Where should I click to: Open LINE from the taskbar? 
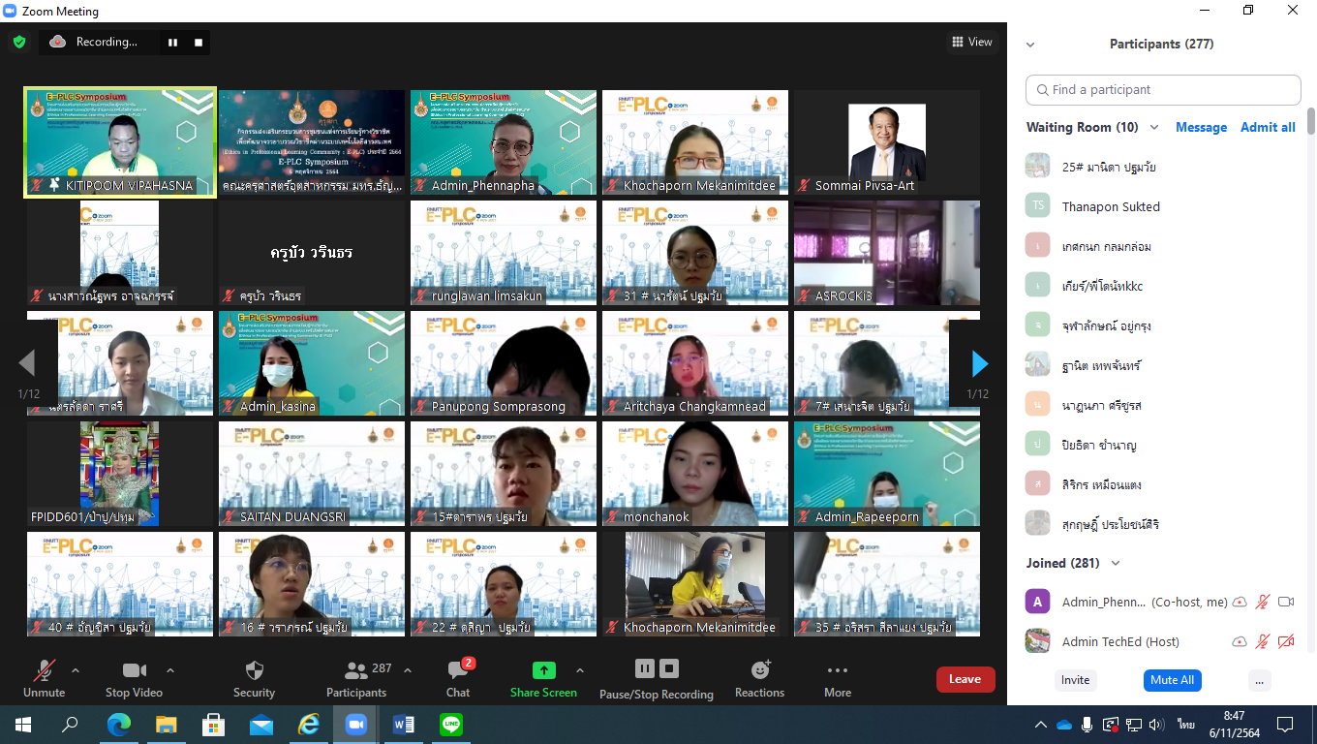point(451,724)
